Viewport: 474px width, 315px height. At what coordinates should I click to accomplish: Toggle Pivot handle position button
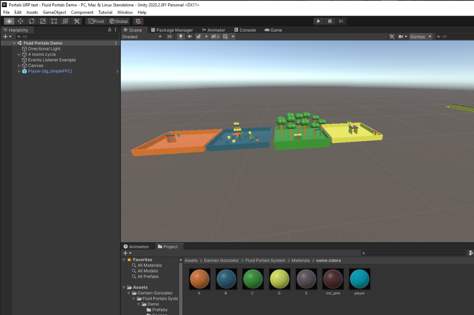96,21
